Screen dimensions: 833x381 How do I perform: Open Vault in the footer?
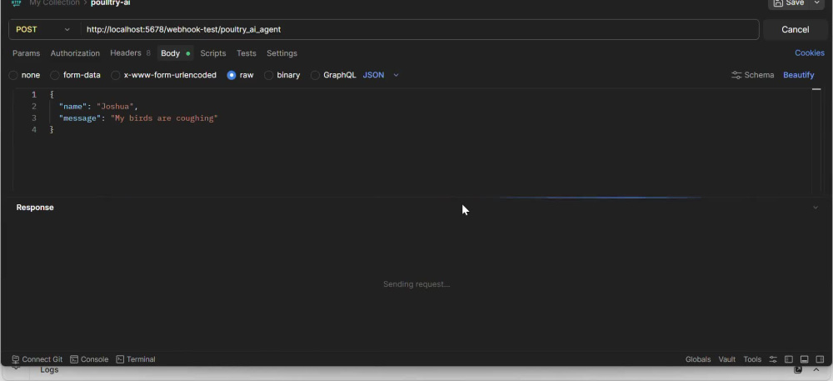[726, 359]
